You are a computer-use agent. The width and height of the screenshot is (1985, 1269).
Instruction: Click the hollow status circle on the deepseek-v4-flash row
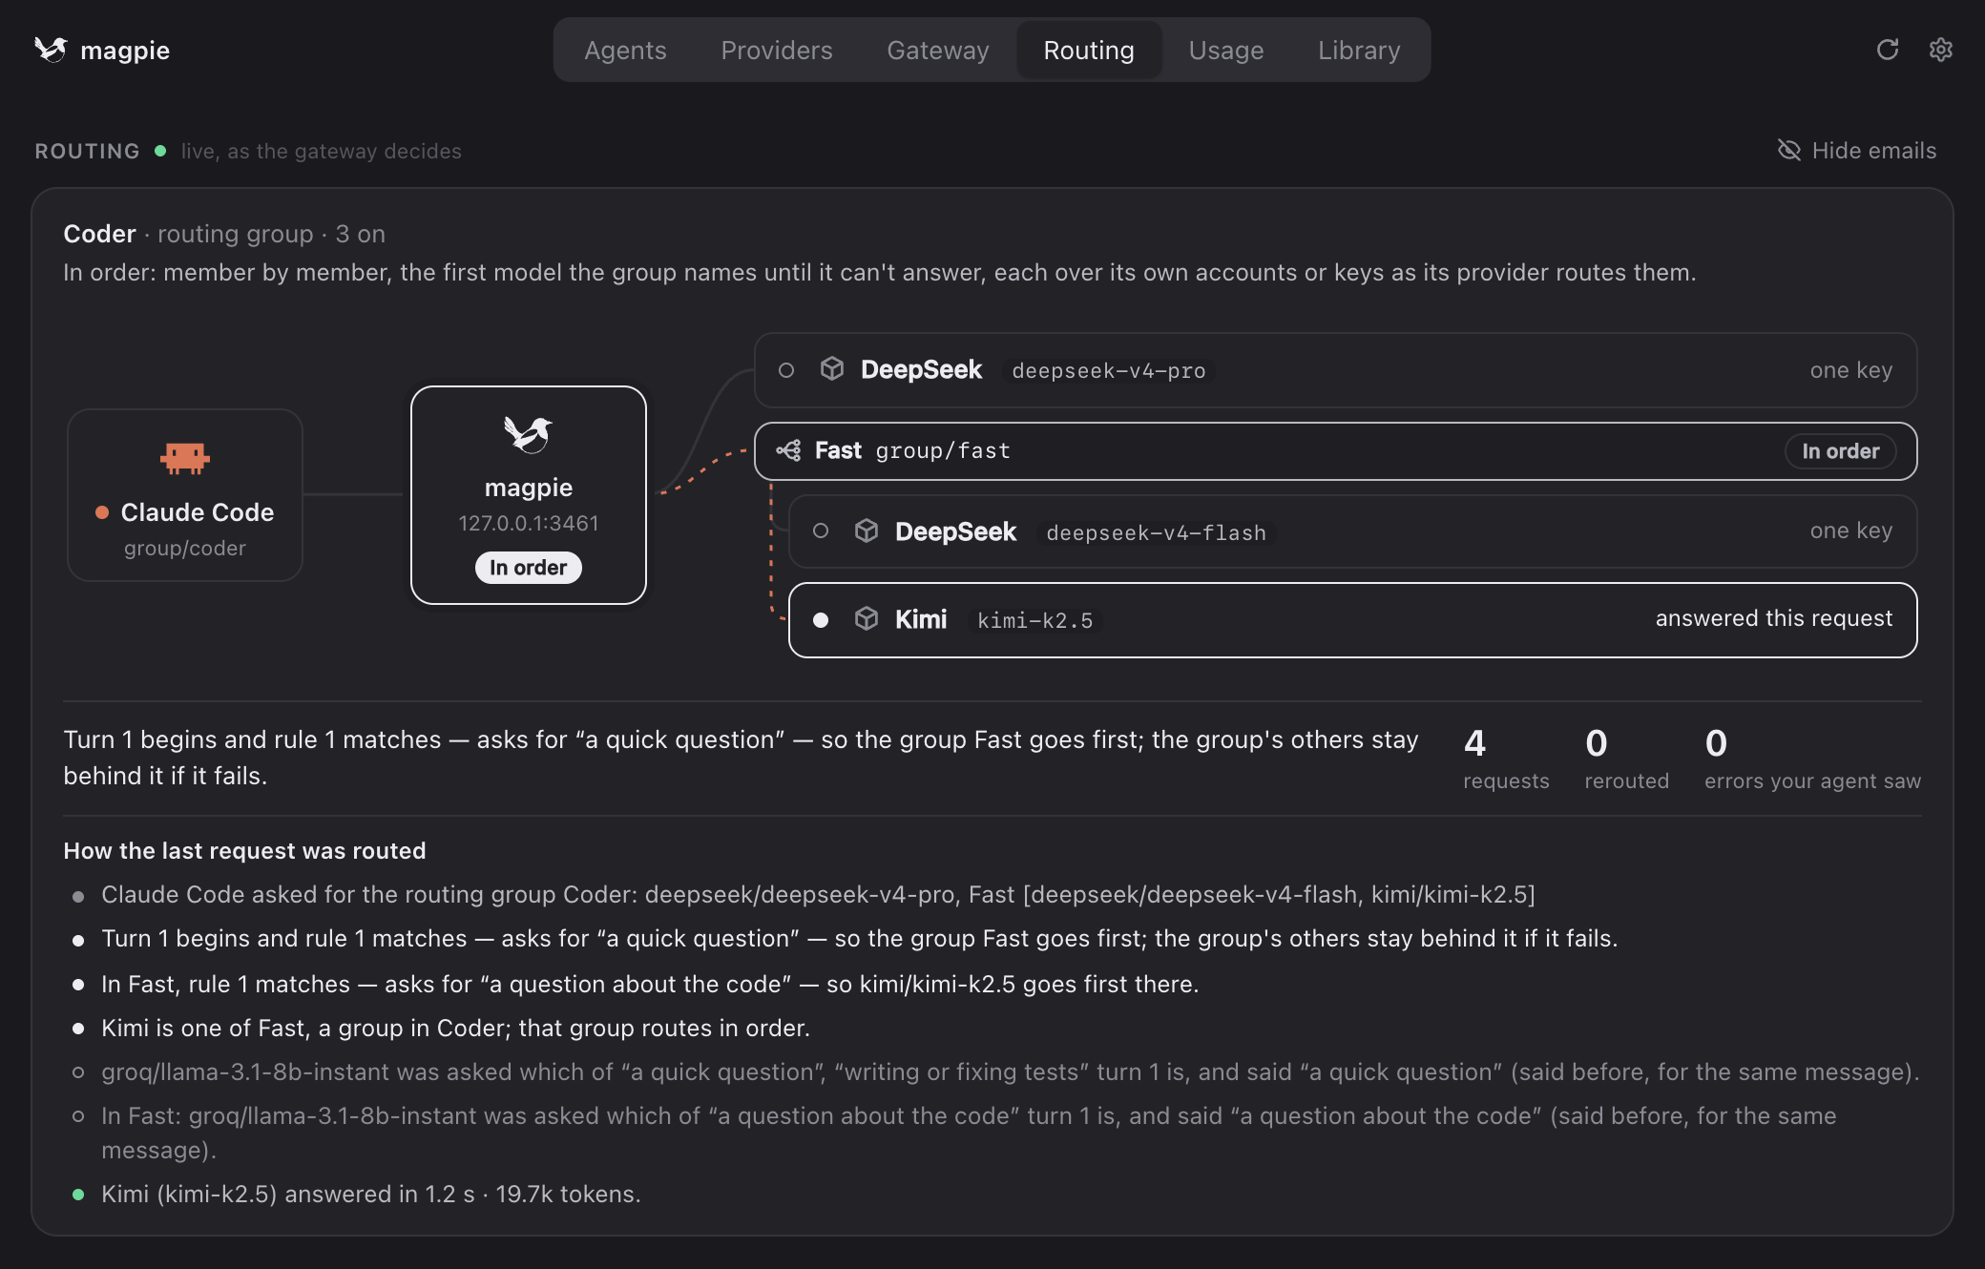[x=821, y=530]
